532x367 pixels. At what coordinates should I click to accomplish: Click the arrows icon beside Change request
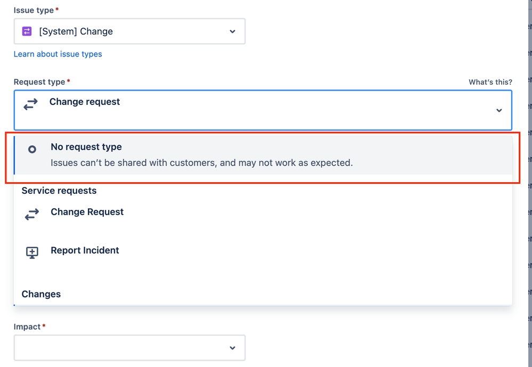(31, 105)
